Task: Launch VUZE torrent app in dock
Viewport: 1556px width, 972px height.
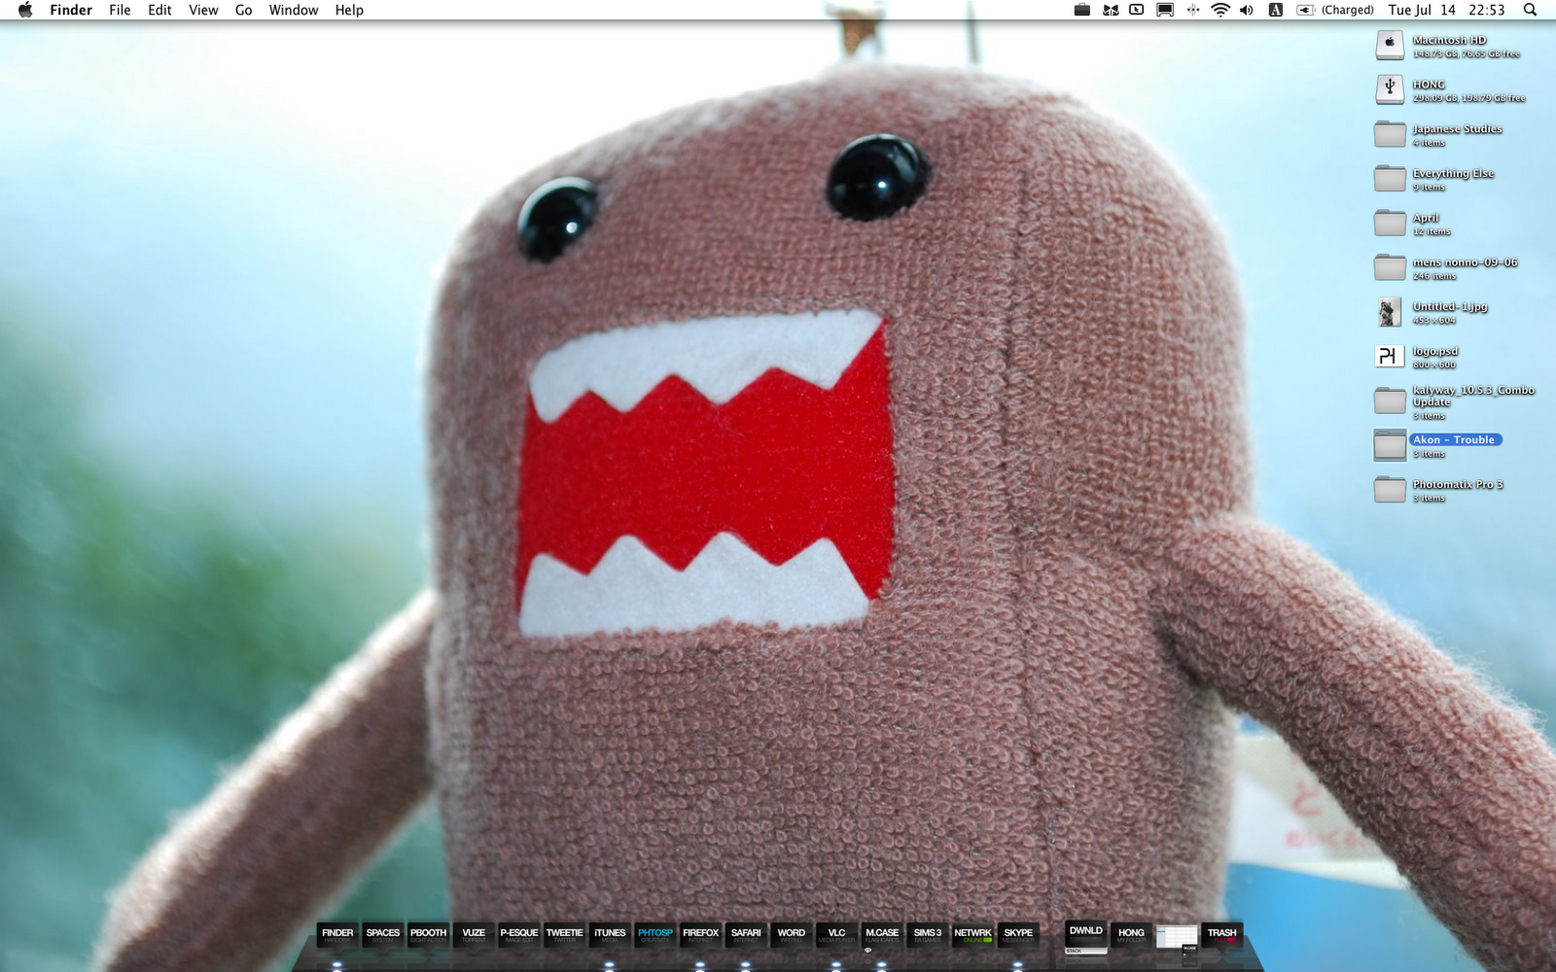Action: click(474, 935)
